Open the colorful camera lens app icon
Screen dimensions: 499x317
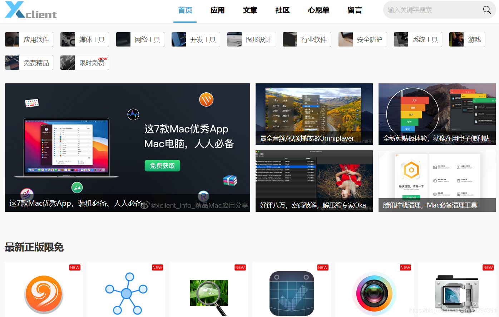[374, 293]
